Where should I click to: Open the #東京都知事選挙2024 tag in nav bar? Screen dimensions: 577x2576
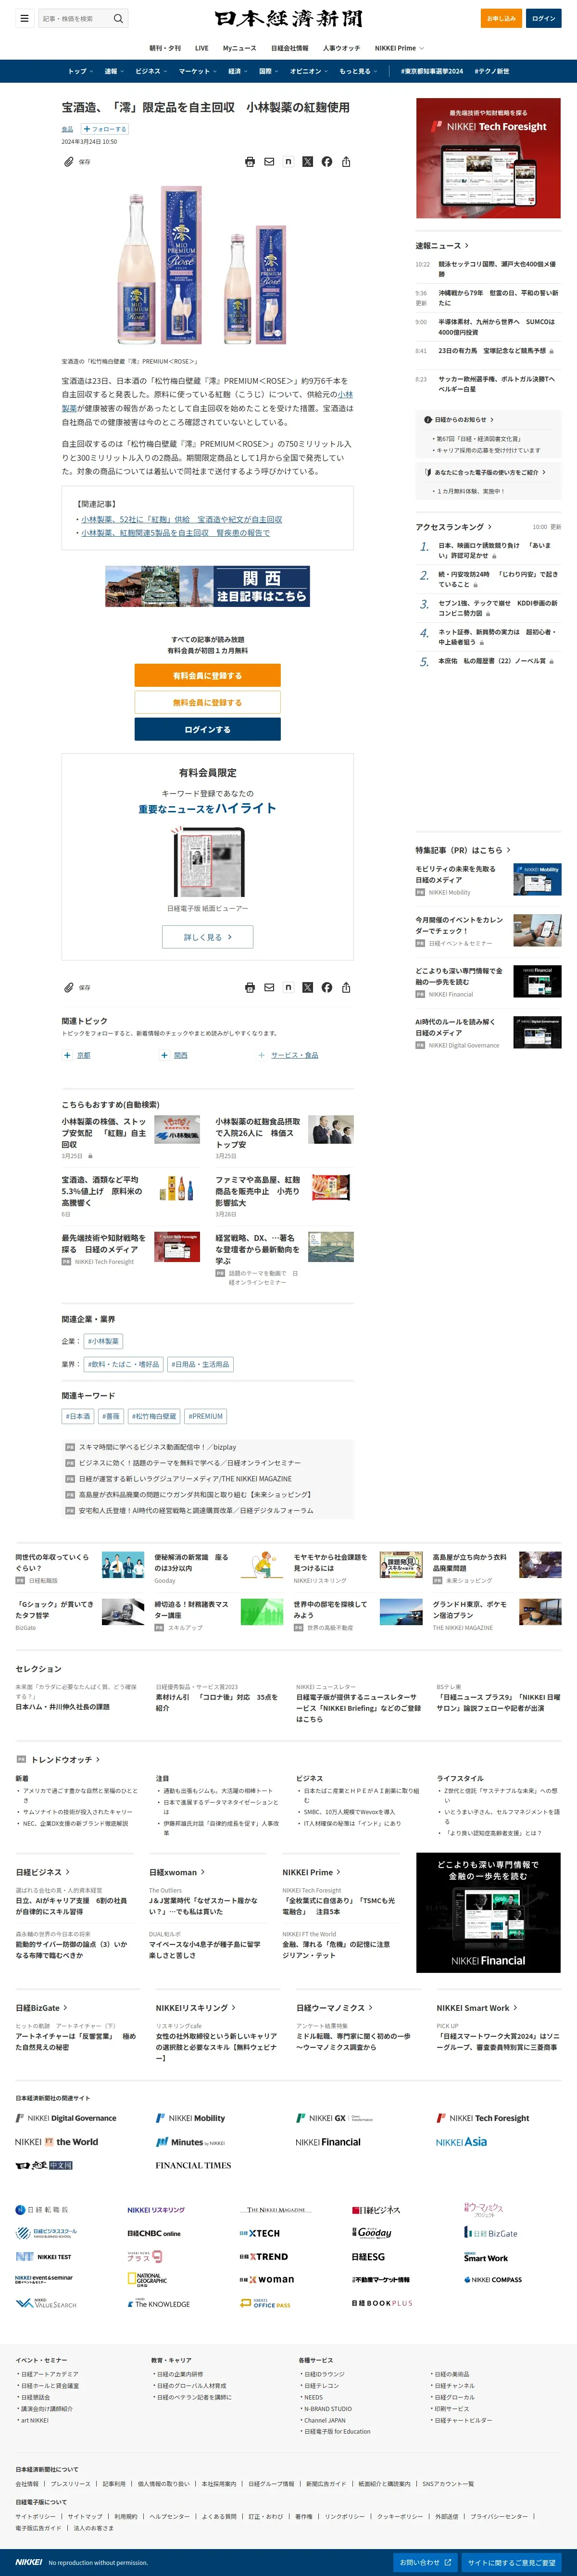(432, 71)
